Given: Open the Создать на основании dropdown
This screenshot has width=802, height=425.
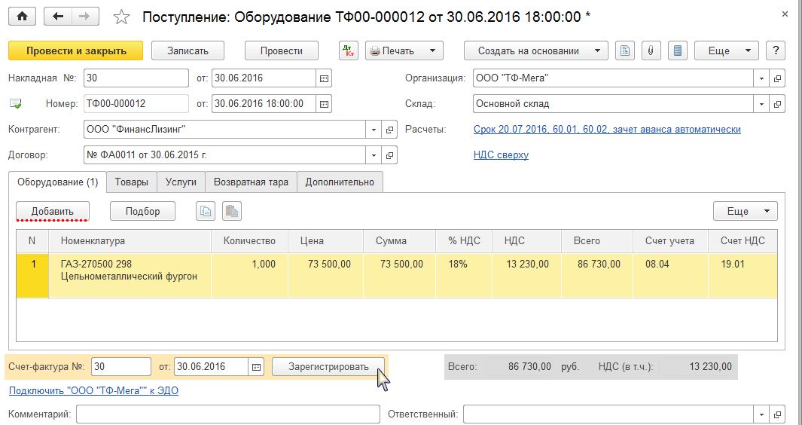Looking at the screenshot, I should tap(535, 50).
